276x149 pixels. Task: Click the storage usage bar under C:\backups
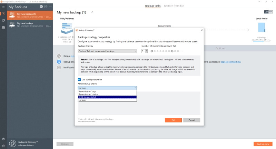pyautogui.click(x=262, y=42)
